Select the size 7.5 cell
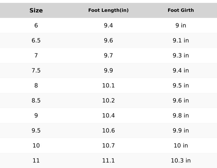217x168 pixels. point(36,70)
